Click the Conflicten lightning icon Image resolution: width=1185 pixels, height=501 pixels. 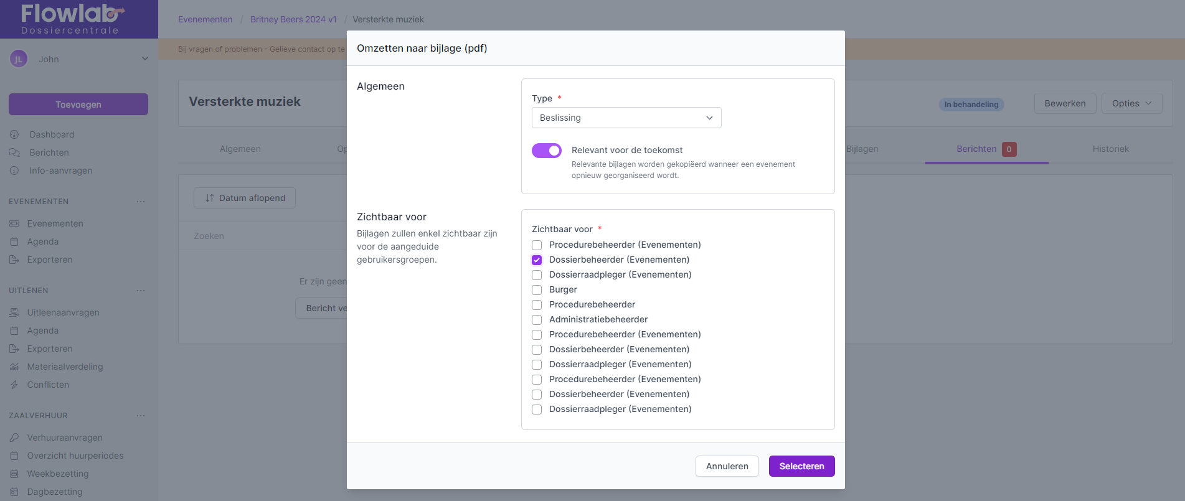pyautogui.click(x=14, y=385)
